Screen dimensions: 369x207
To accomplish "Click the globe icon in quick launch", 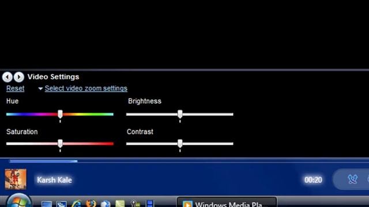I will pyautogui.click(x=106, y=204).
